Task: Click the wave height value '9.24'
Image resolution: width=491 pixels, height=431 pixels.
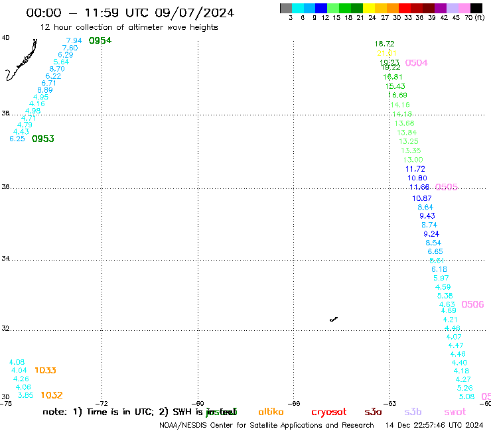Action: click(x=431, y=234)
